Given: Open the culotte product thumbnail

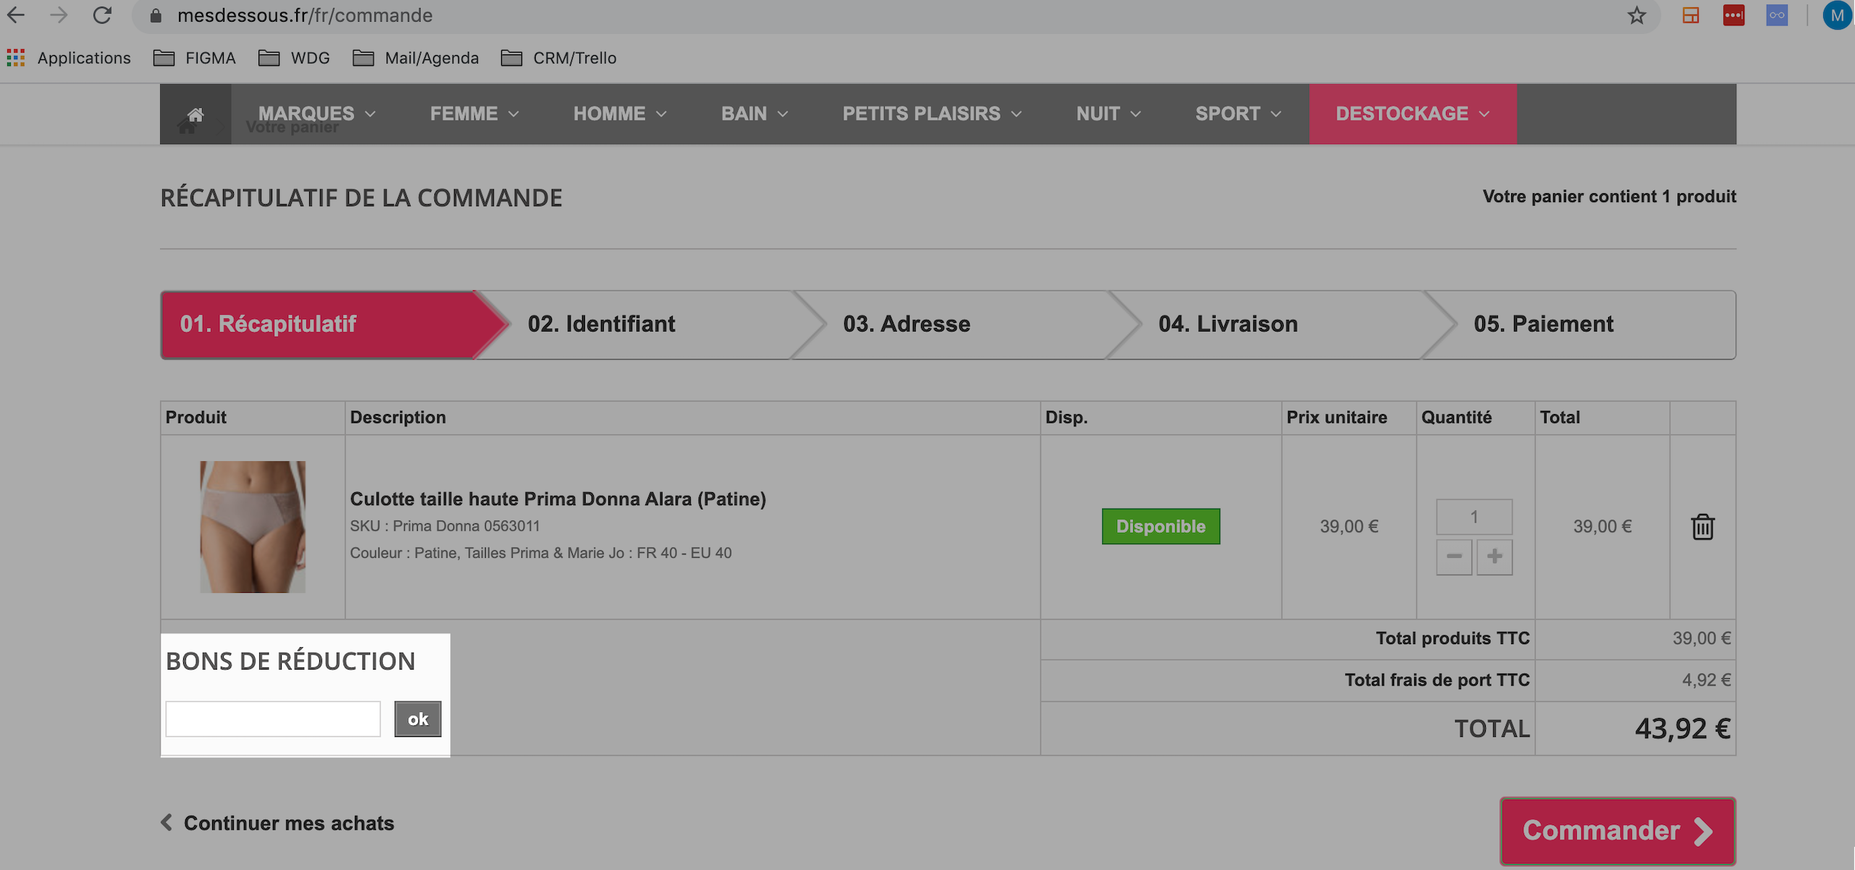Looking at the screenshot, I should 253,527.
